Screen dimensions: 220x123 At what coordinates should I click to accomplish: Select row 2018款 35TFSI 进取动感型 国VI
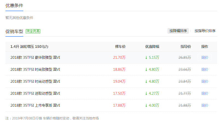(111, 94)
